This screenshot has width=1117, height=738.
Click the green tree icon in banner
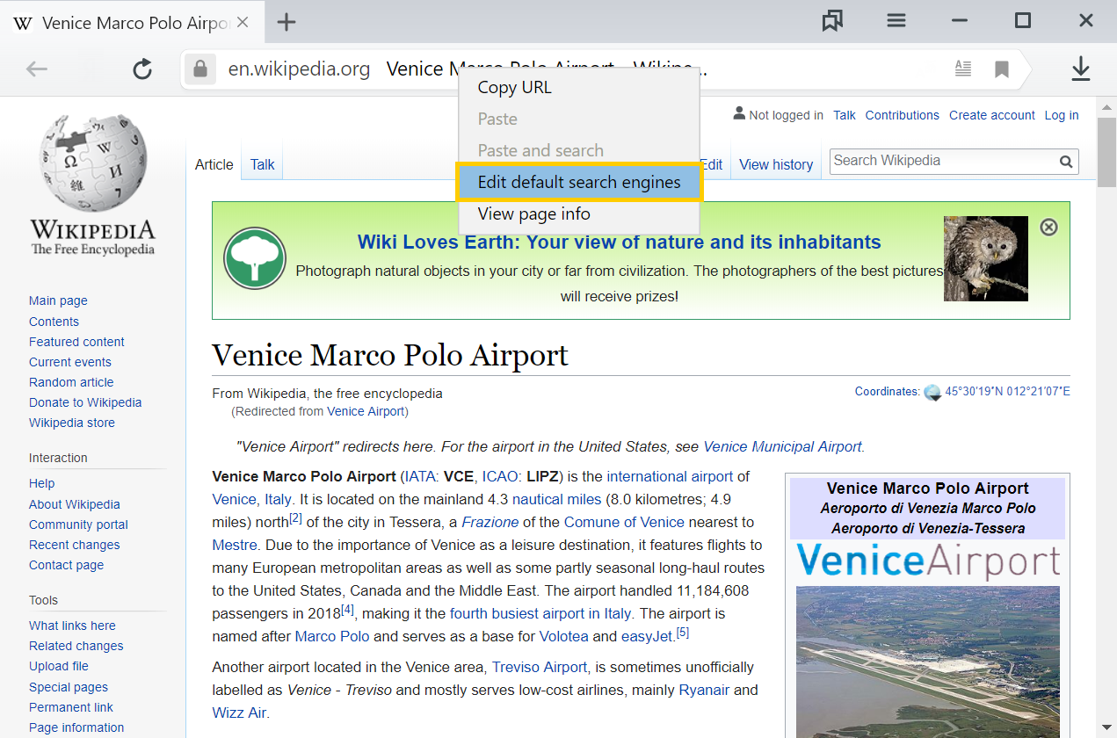point(255,258)
